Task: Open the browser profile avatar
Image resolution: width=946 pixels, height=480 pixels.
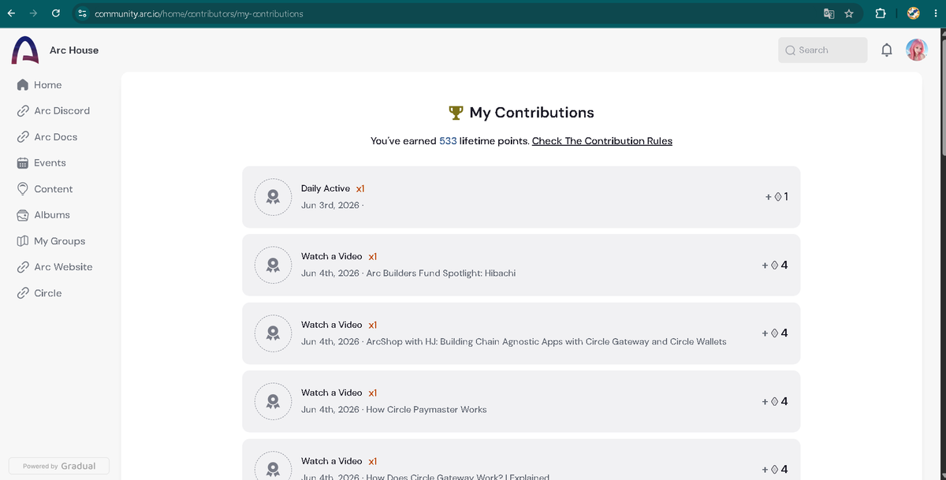Action: (914, 13)
